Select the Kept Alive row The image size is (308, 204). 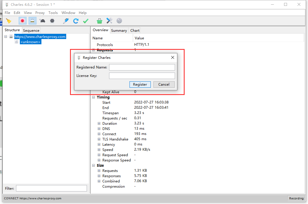click(198, 92)
